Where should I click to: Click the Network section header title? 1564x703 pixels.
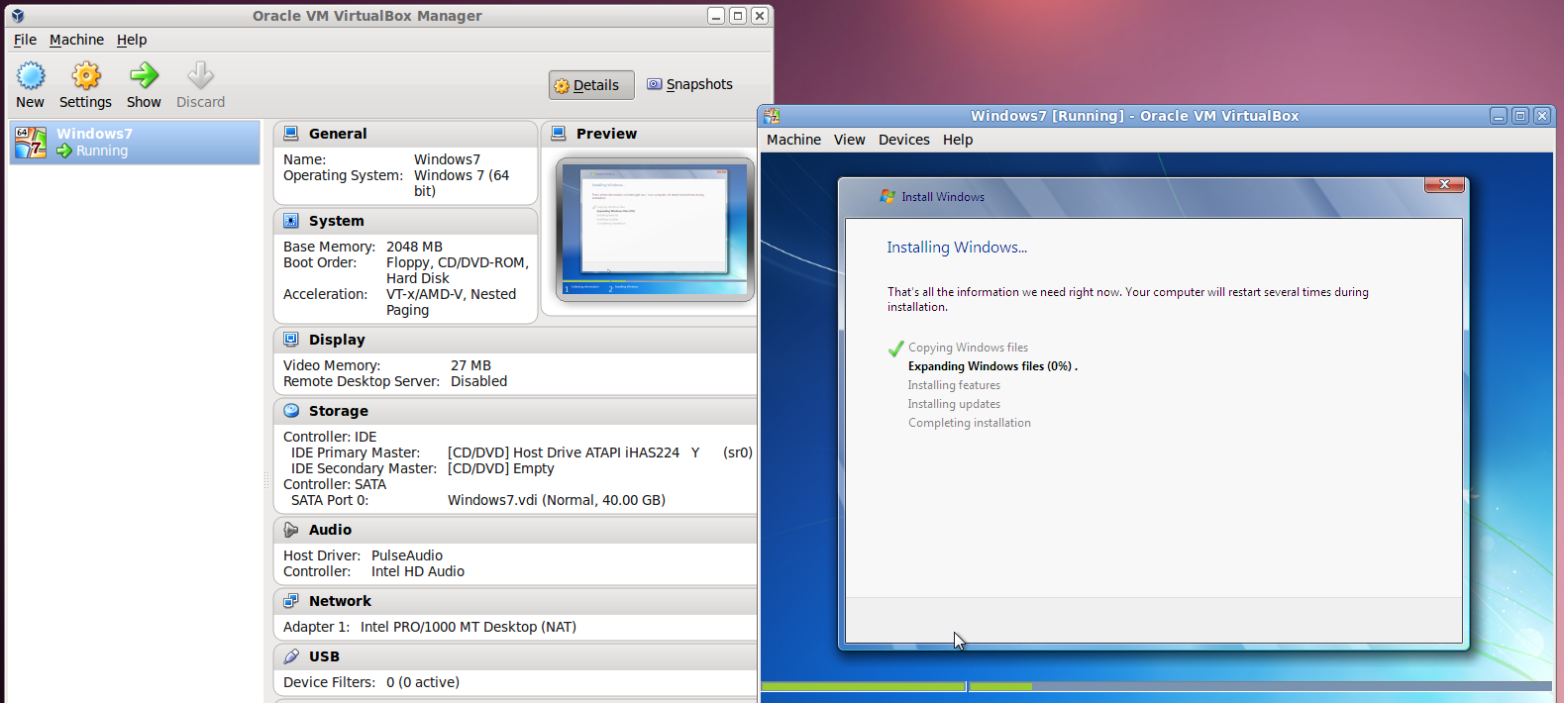click(340, 601)
